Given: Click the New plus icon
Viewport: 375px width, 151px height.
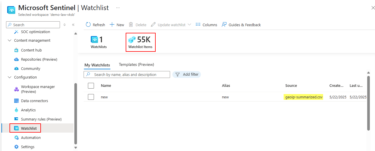Looking at the screenshot, I should [x=112, y=25].
